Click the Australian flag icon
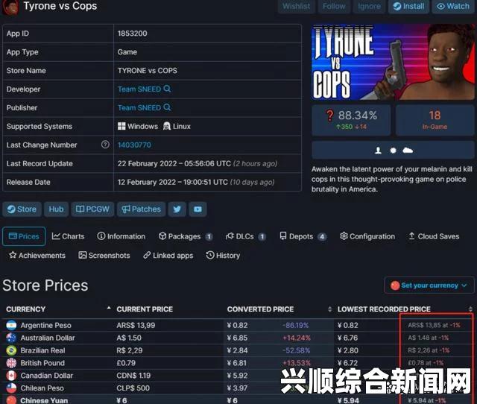Screen dimensions: 477x404 tap(11, 338)
